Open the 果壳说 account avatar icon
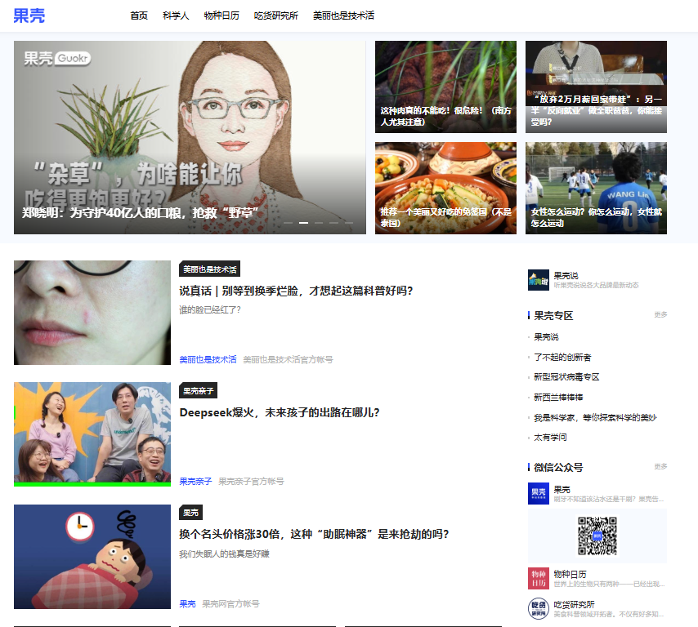698x627 pixels. (538, 280)
